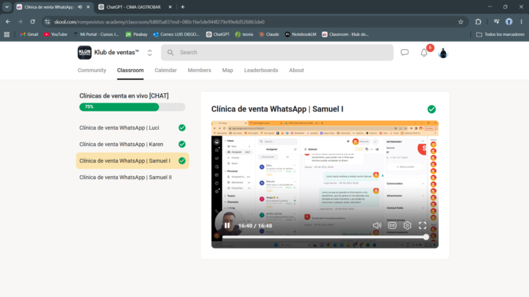
Task: Open the chat messages icon
Action: click(x=405, y=53)
